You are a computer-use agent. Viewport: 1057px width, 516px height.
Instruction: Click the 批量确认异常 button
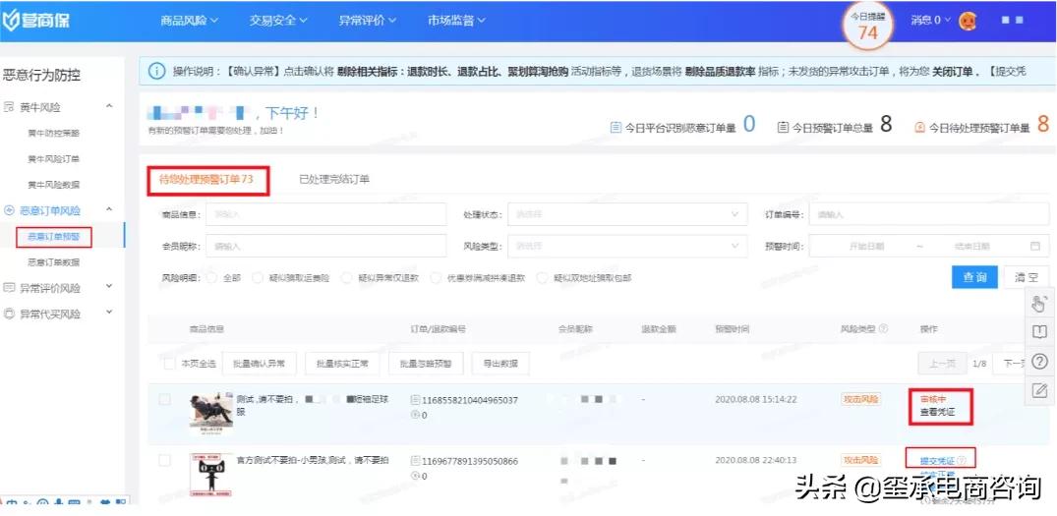[260, 363]
